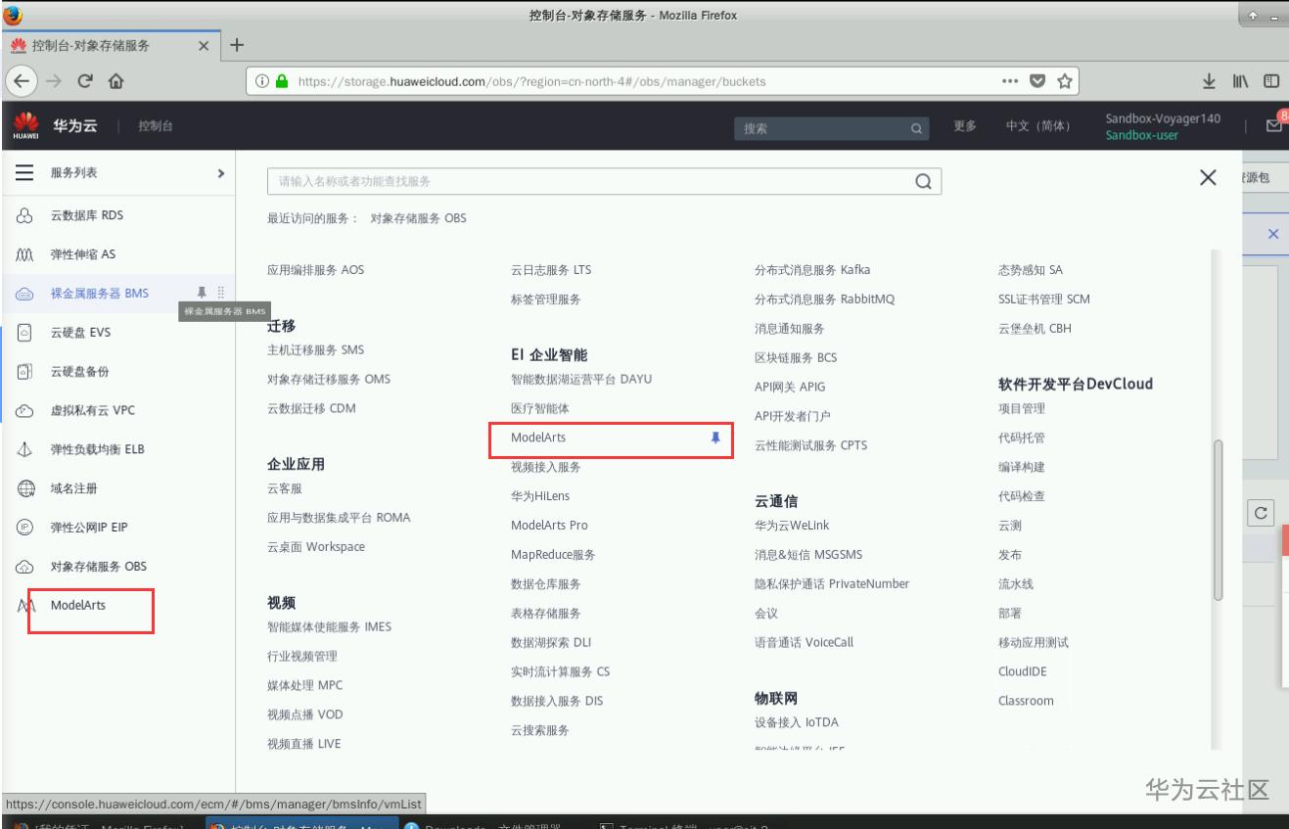1289x829 pixels.
Task: Open 华为云WeLink service link
Action: point(792,526)
